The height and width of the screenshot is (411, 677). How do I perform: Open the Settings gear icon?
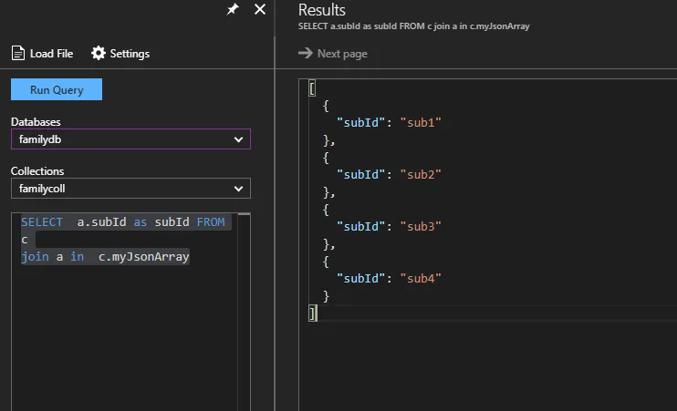(x=99, y=54)
